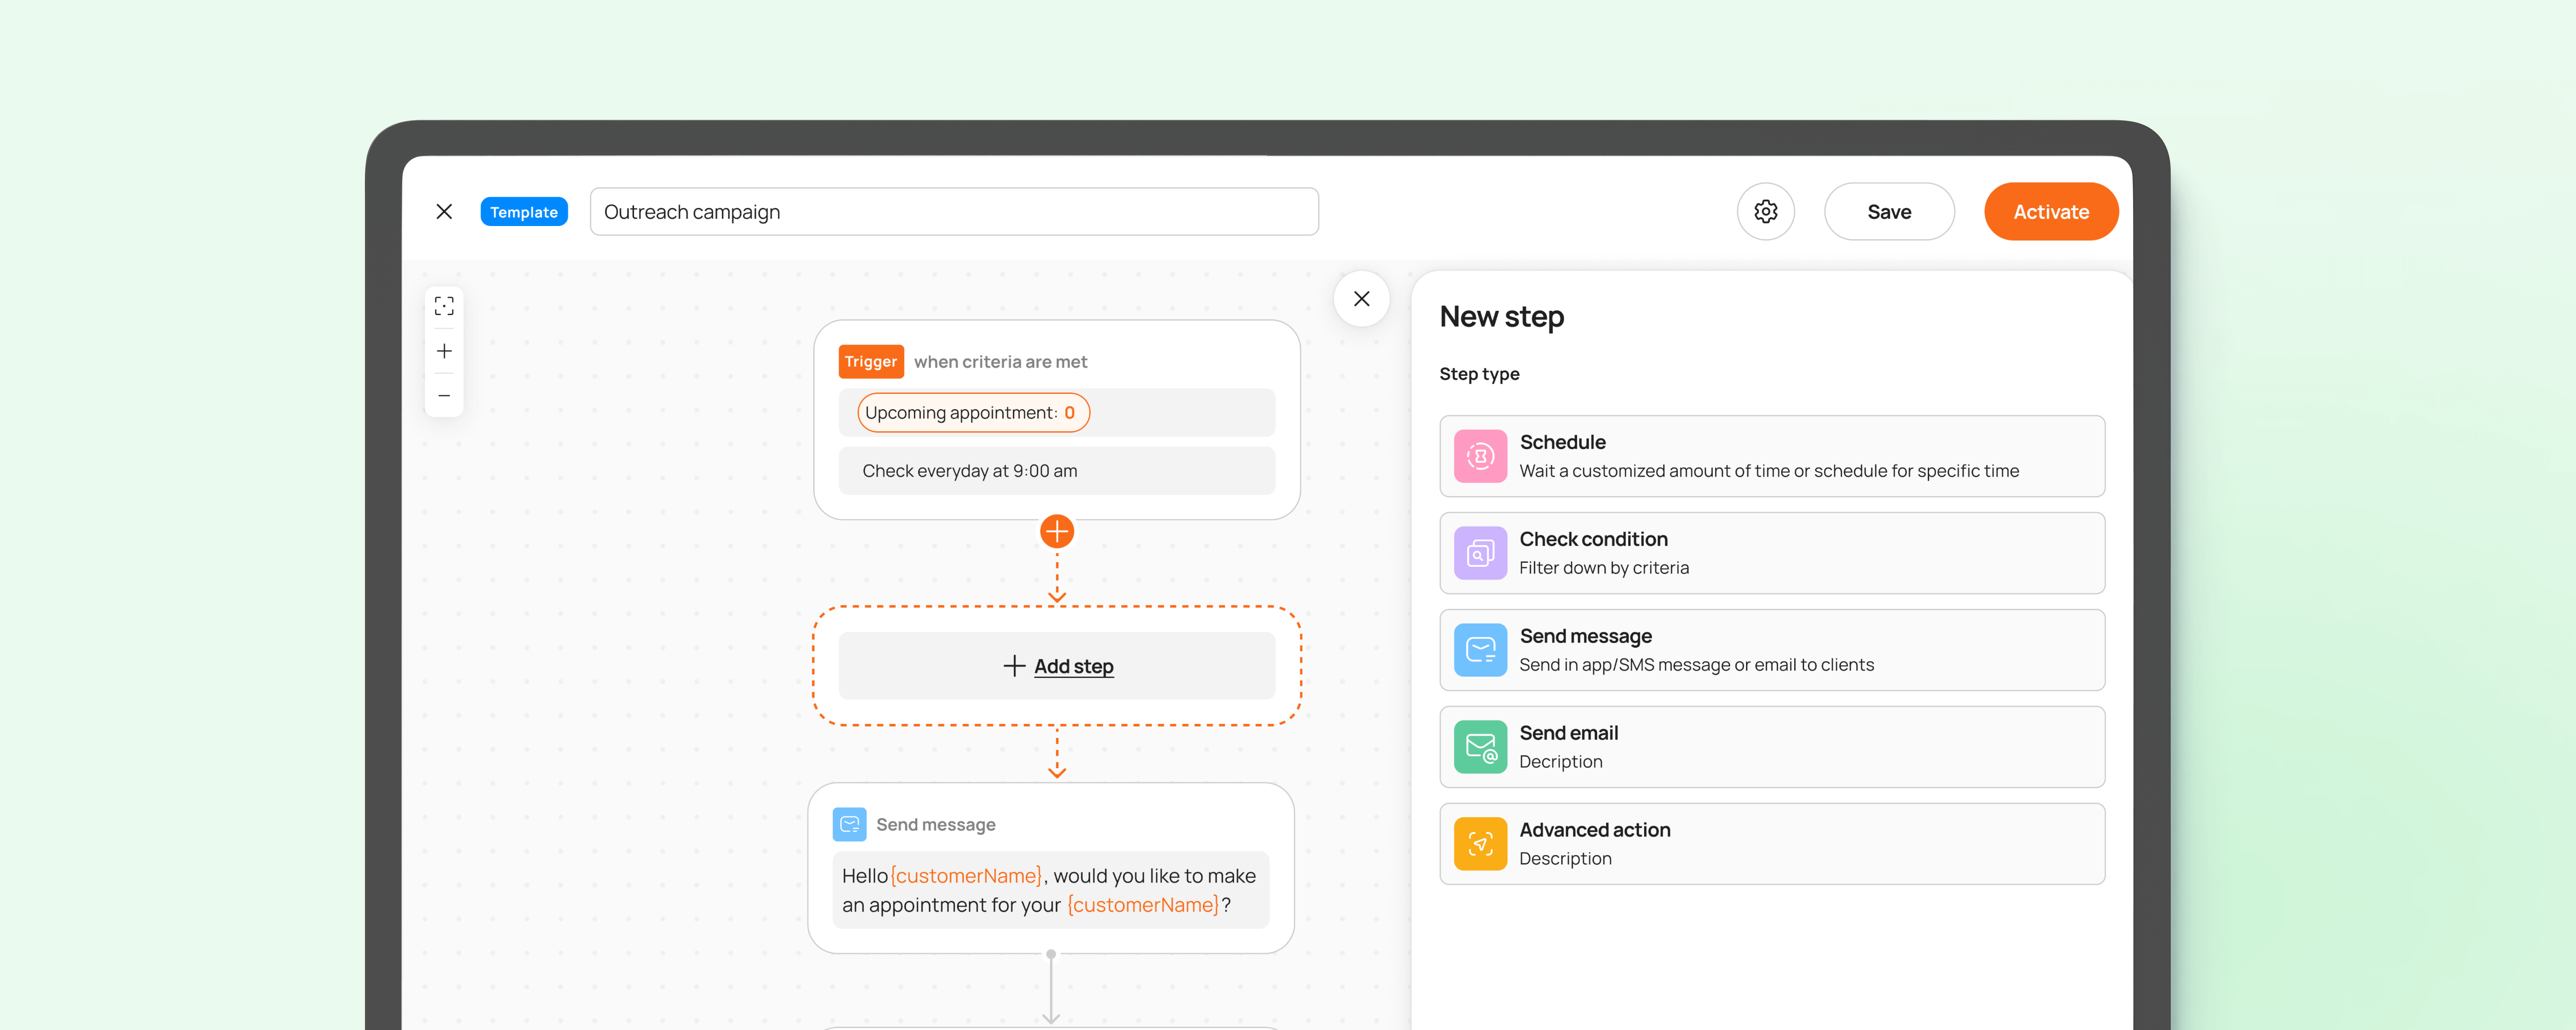This screenshot has height=1030, width=2576.
Task: Click the green Send email icon
Action: pyautogui.click(x=1480, y=747)
